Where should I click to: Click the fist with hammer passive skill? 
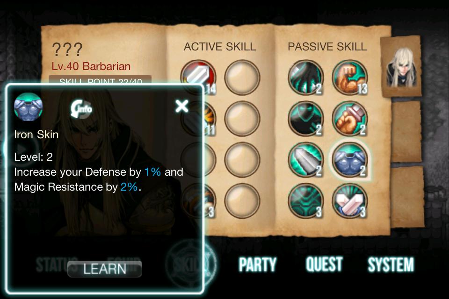coord(350,119)
